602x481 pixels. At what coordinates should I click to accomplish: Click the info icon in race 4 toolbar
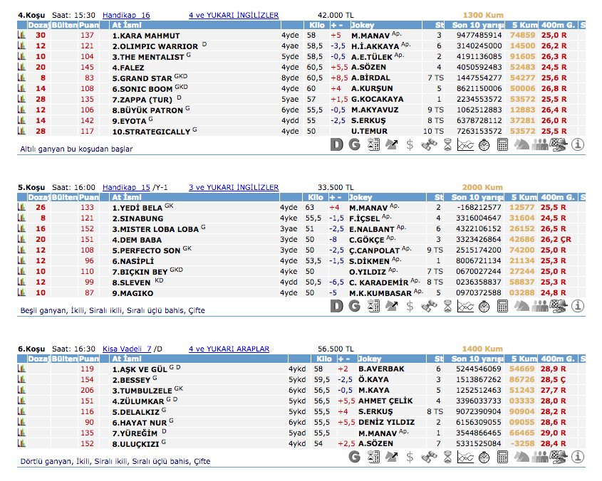point(578,145)
